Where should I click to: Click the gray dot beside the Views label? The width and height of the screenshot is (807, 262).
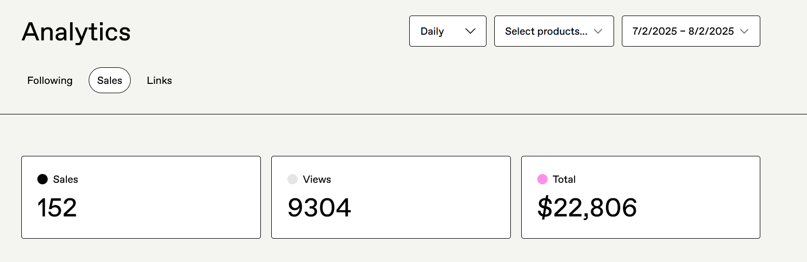[x=293, y=179]
